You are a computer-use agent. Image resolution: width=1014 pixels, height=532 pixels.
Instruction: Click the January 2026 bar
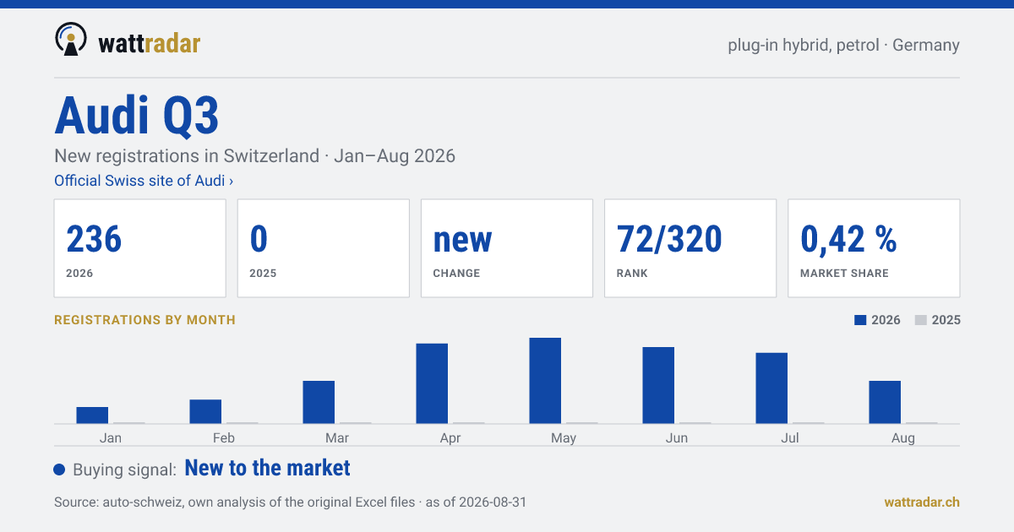point(92,415)
